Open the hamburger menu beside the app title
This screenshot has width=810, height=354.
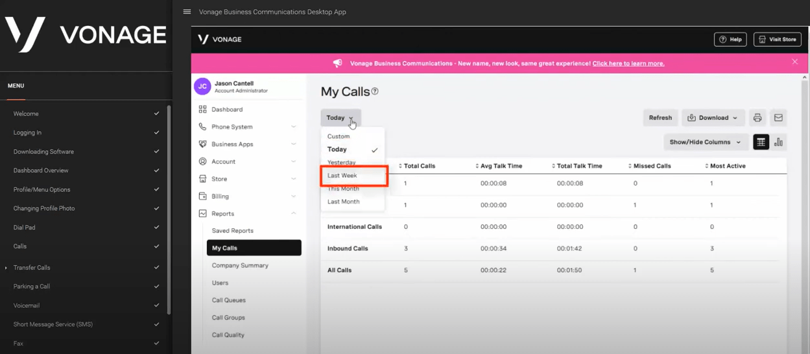tap(187, 12)
